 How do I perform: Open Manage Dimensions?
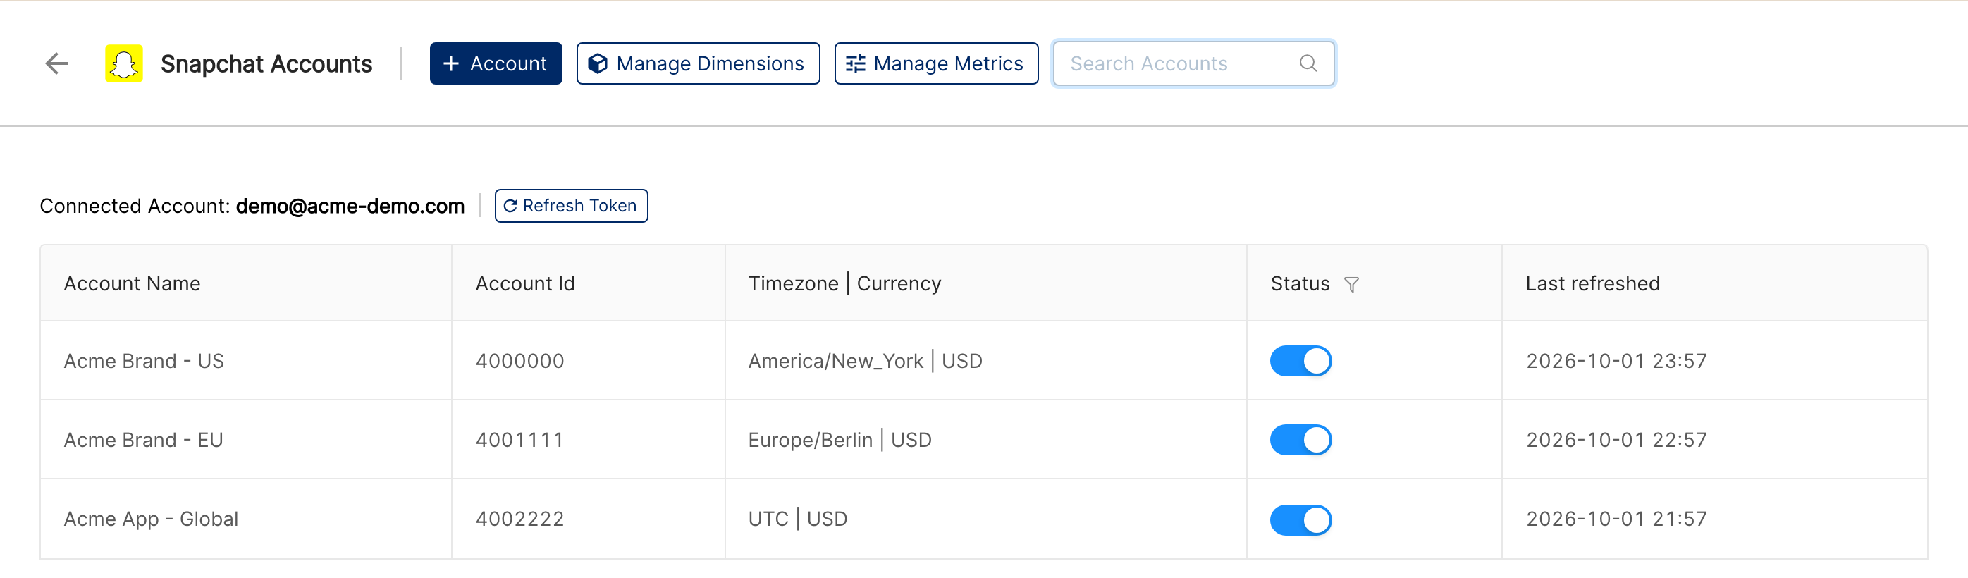tap(698, 63)
